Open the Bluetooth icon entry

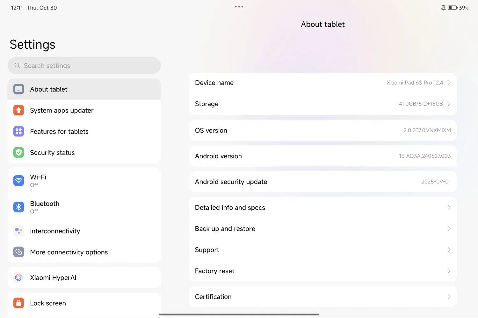pos(18,207)
